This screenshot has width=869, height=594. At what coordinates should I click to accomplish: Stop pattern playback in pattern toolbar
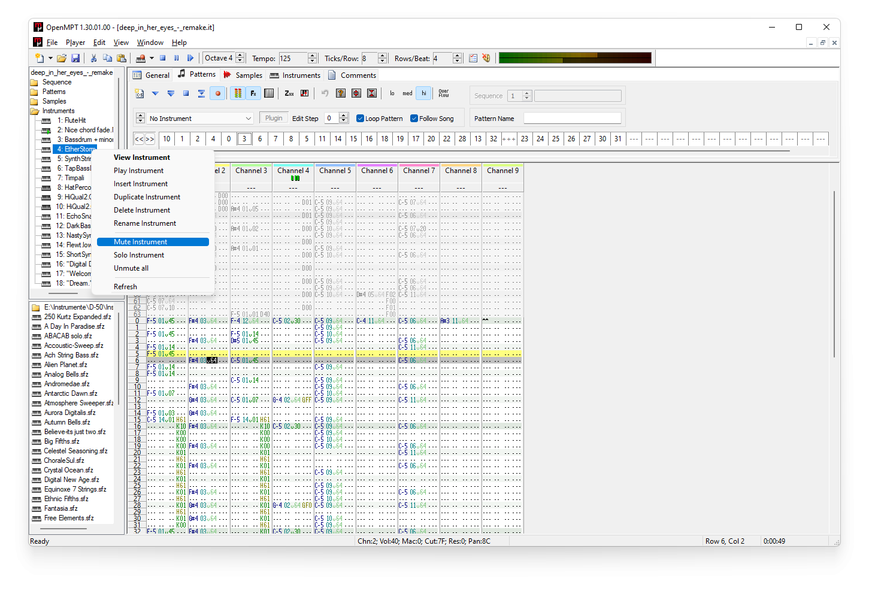point(186,93)
